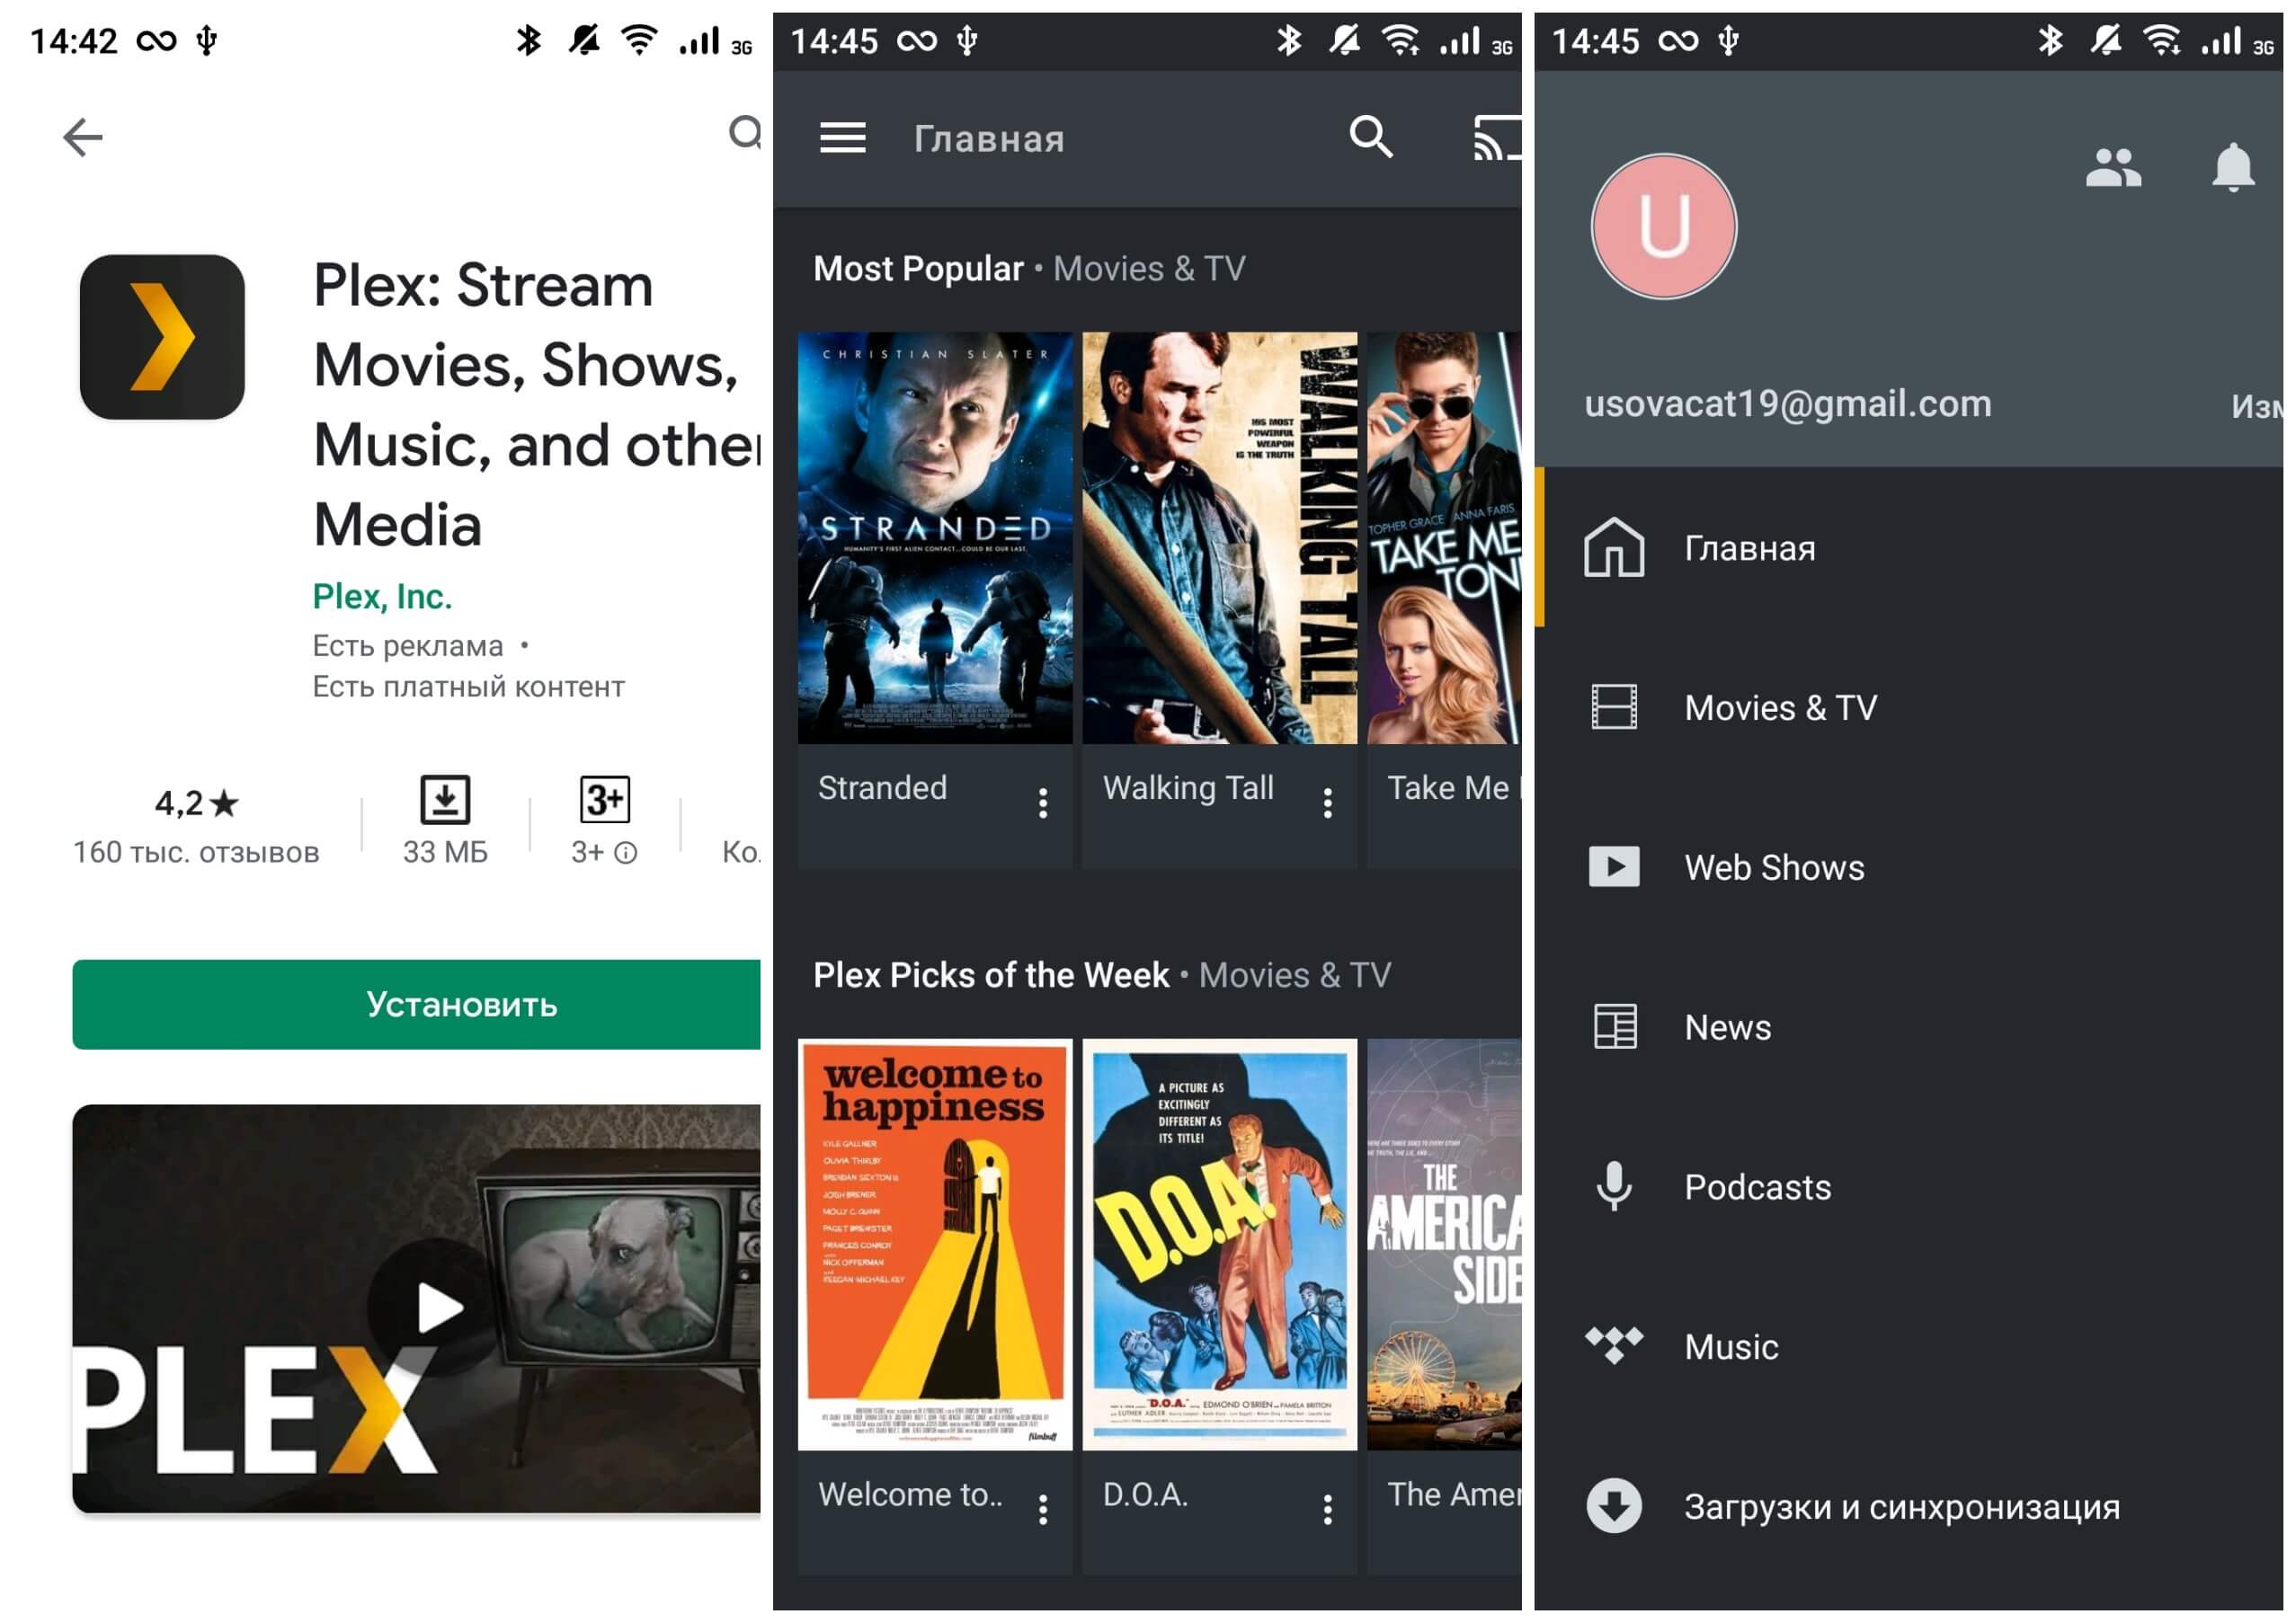Open the hamburger menu in Plex

[843, 137]
